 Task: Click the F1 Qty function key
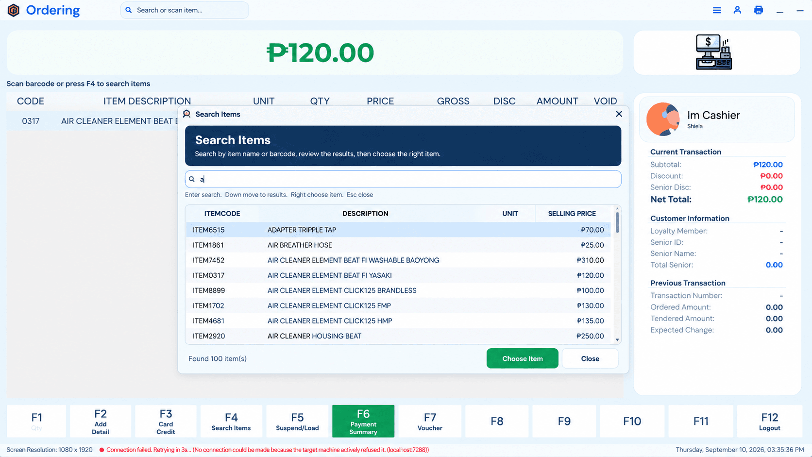coord(36,421)
